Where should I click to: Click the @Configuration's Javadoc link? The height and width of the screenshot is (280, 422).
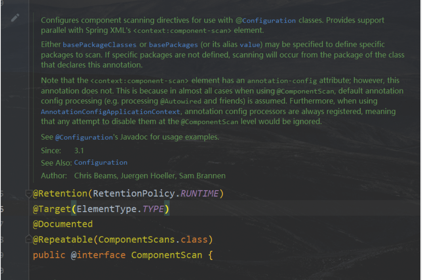pos(84,137)
